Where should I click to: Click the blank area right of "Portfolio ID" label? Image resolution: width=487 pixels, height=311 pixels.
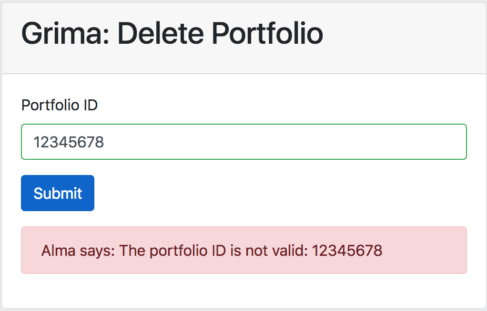[x=286, y=105]
